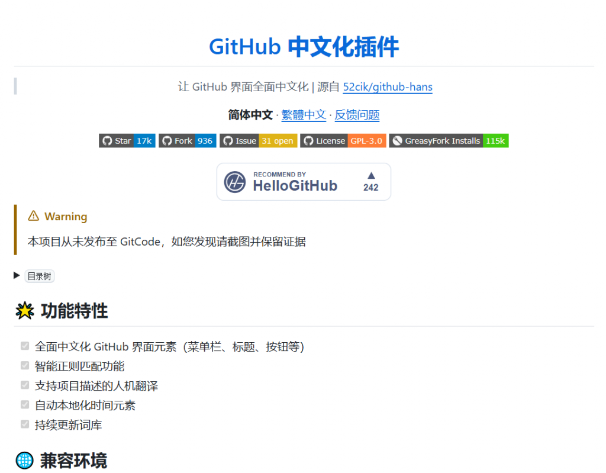Open the 反馈问题 link
Image resolution: width=606 pixels, height=473 pixels.
[x=357, y=115]
